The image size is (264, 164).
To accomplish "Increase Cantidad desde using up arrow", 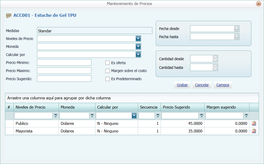I will [x=215, y=57].
